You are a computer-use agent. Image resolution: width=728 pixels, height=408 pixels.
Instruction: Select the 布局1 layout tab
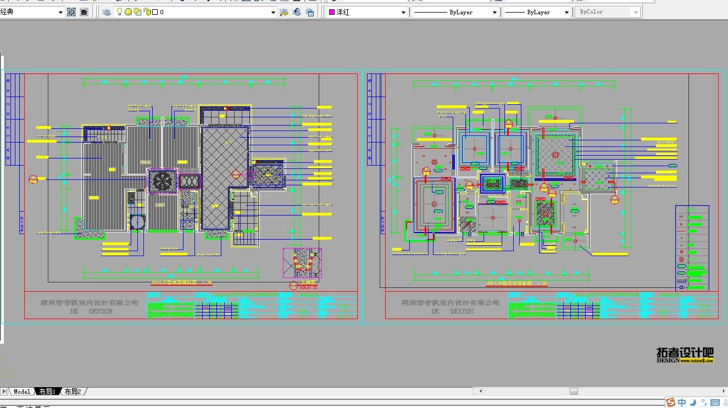[x=47, y=392]
